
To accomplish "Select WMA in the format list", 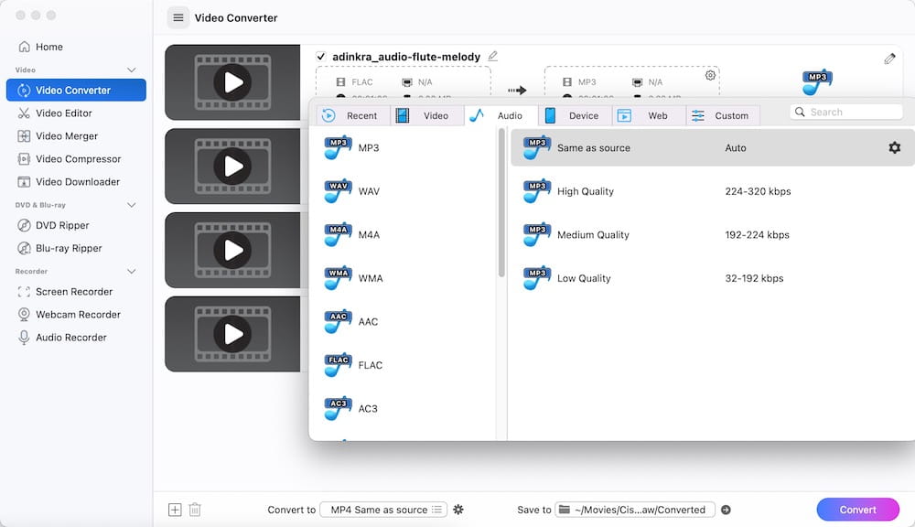I will point(404,278).
